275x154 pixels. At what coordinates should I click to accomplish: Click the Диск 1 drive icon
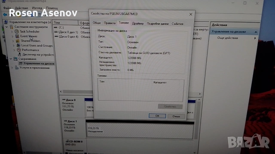coord(66,121)
